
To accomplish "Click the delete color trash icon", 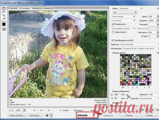I will (x=149, y=87).
